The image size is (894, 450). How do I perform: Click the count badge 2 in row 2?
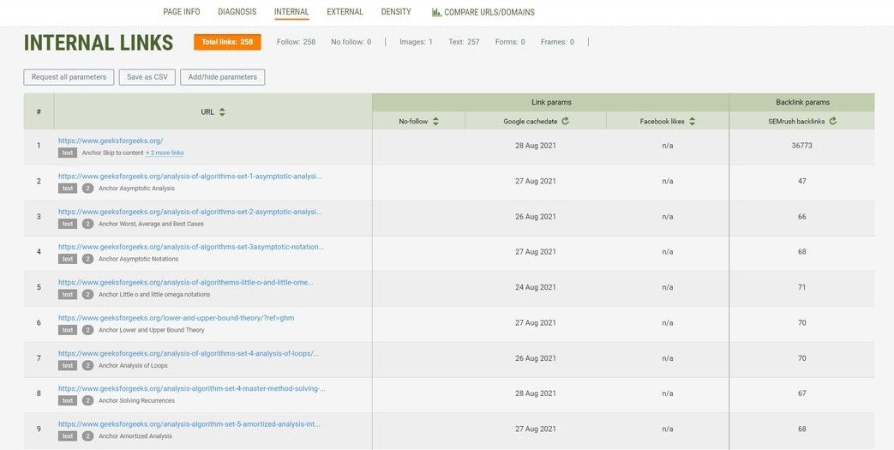[x=87, y=189]
